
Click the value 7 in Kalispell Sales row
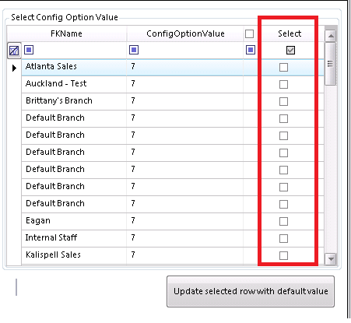(x=133, y=255)
